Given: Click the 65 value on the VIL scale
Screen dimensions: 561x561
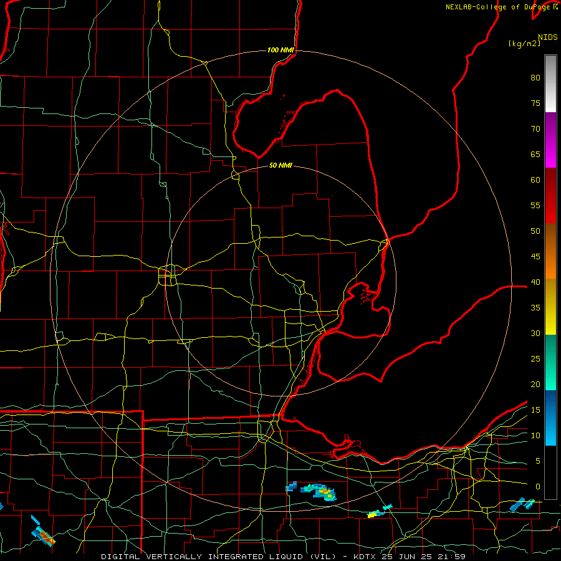Looking at the screenshot, I should click(x=535, y=154).
